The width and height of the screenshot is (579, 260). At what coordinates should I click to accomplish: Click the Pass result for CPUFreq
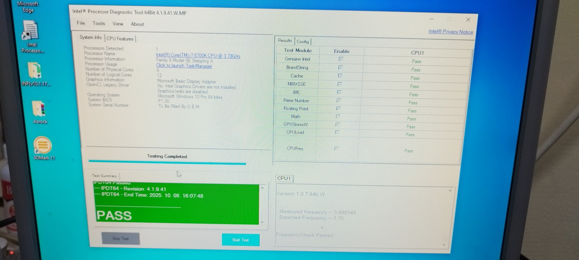pos(409,151)
